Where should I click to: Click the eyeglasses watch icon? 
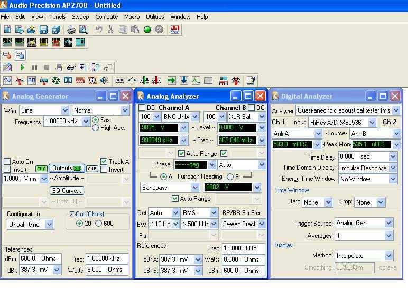point(71,68)
